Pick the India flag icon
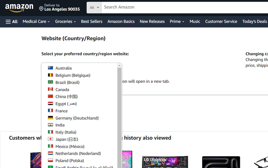 50,125
